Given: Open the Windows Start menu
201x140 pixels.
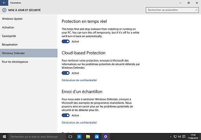Looking at the screenshot, I should point(4,136).
